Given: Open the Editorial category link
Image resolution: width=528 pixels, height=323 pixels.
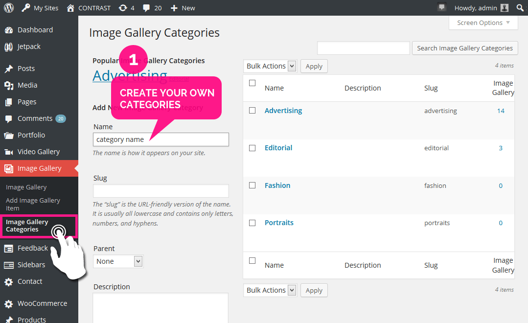Looking at the screenshot, I should tap(278, 148).
